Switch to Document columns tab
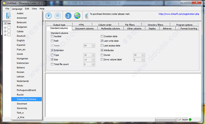 pos(85,28)
